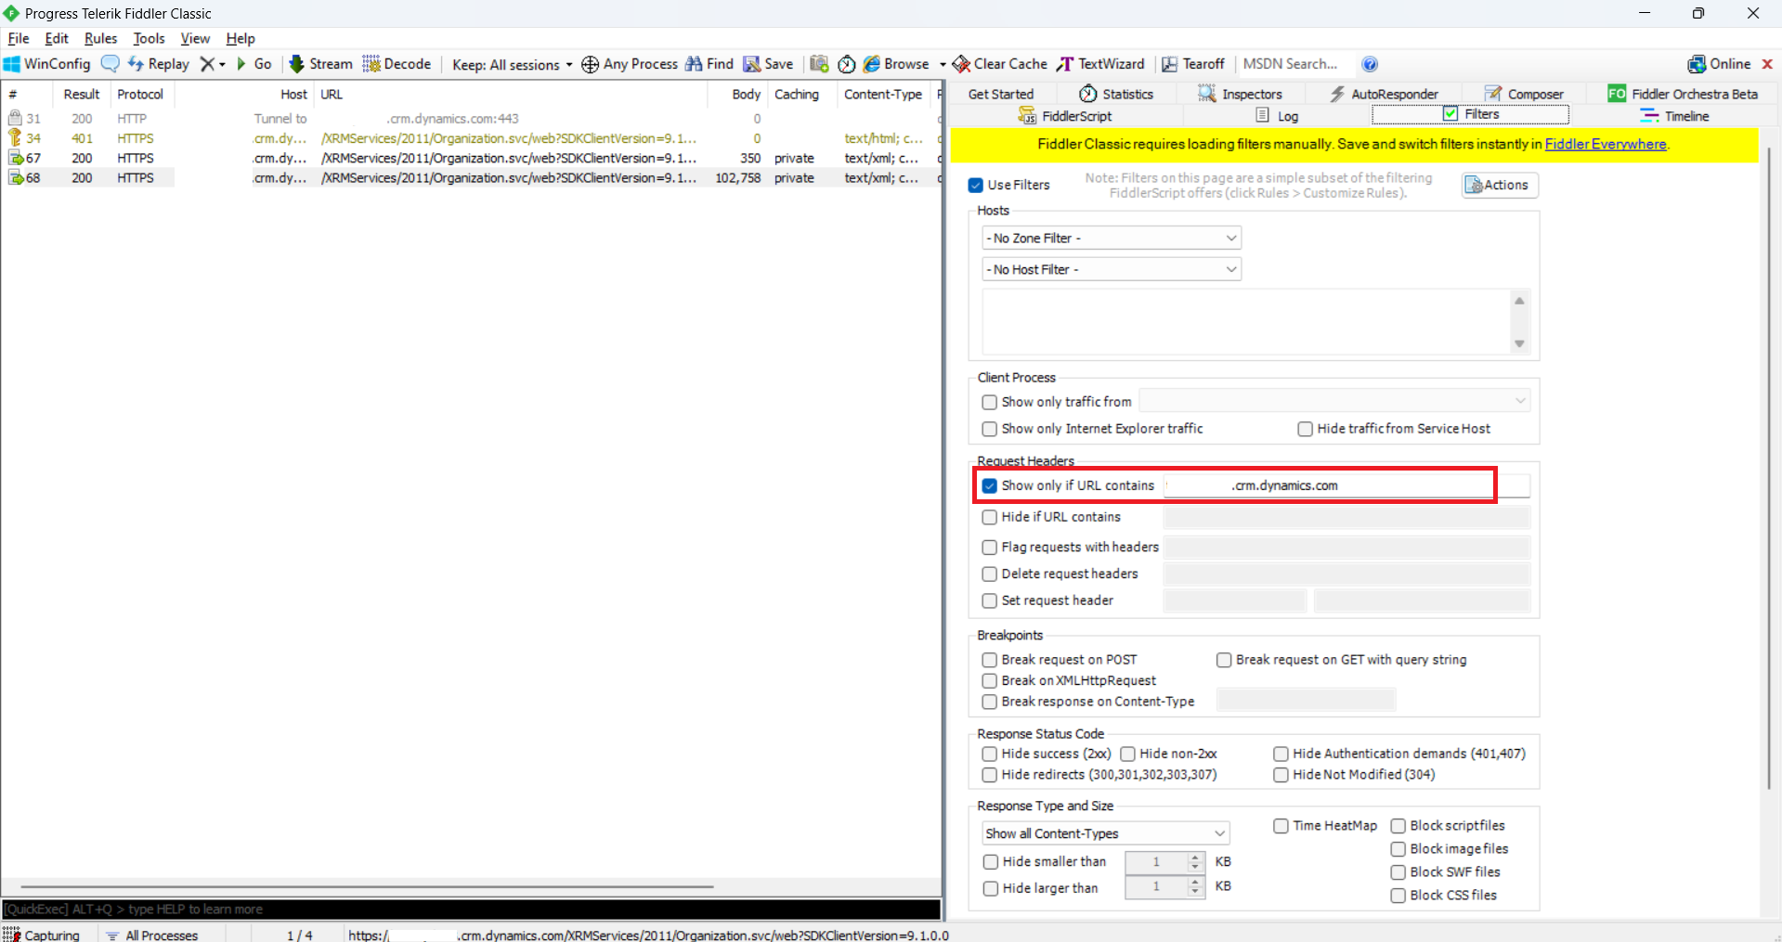Select session 31 tunnel lock icon
This screenshot has height=942, width=1782.
[16, 118]
